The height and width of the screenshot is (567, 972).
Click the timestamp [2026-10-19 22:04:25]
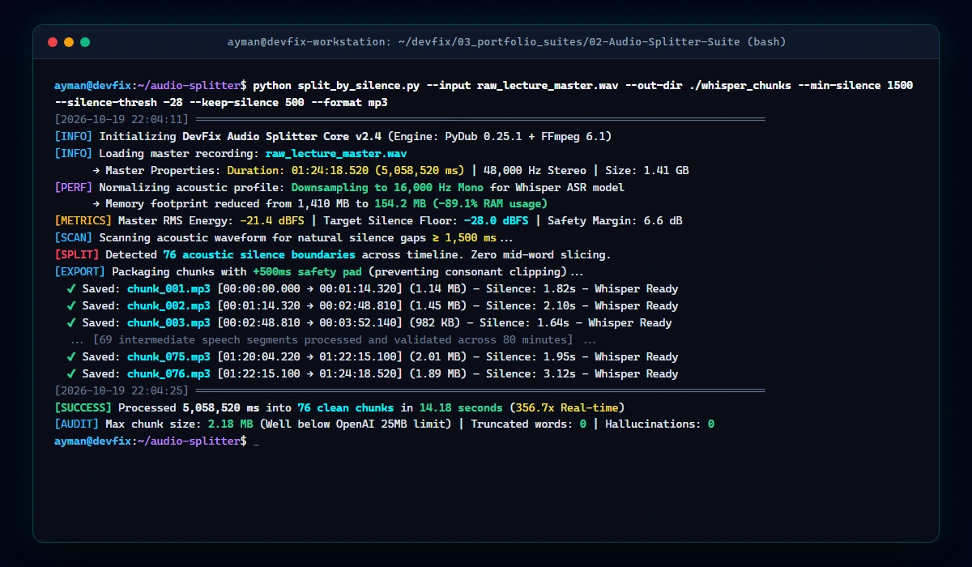point(121,391)
